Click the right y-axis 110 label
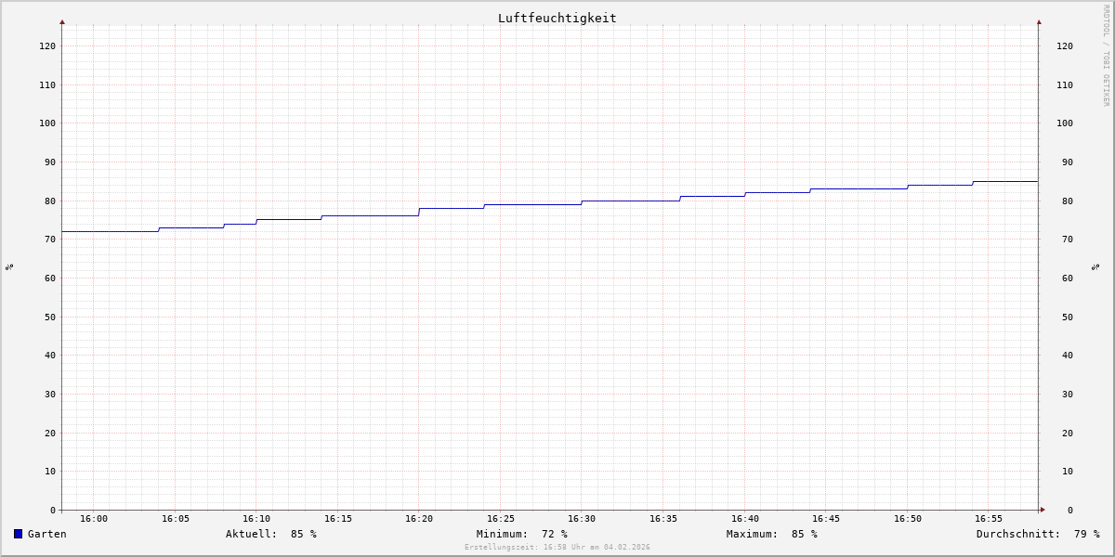This screenshot has width=1115, height=557. [x=1065, y=84]
